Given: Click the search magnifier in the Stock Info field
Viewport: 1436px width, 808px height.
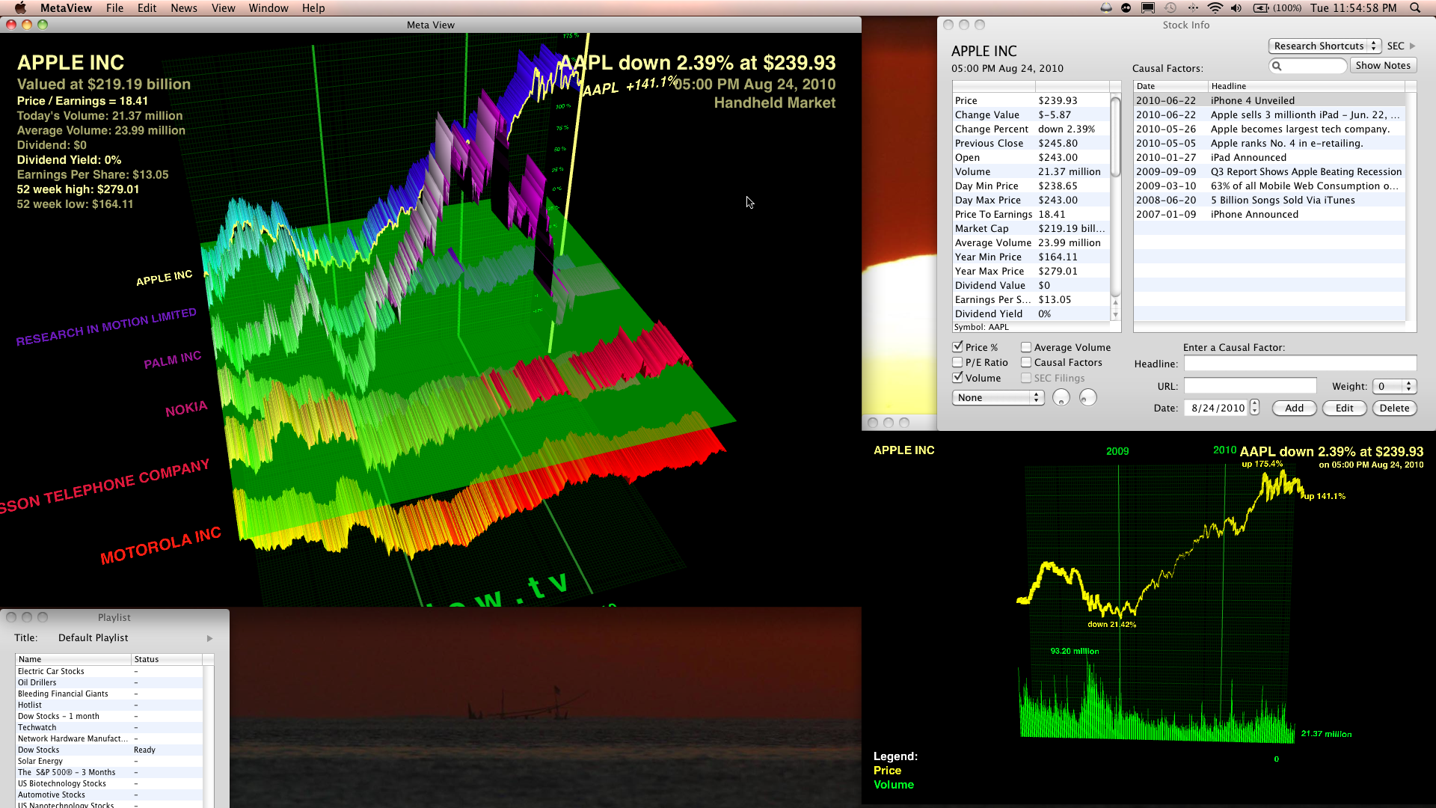Looking at the screenshot, I should [x=1277, y=66].
